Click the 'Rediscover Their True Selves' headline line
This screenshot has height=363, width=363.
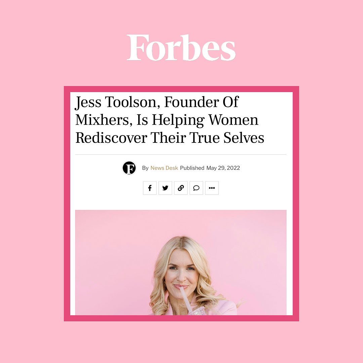(170, 138)
